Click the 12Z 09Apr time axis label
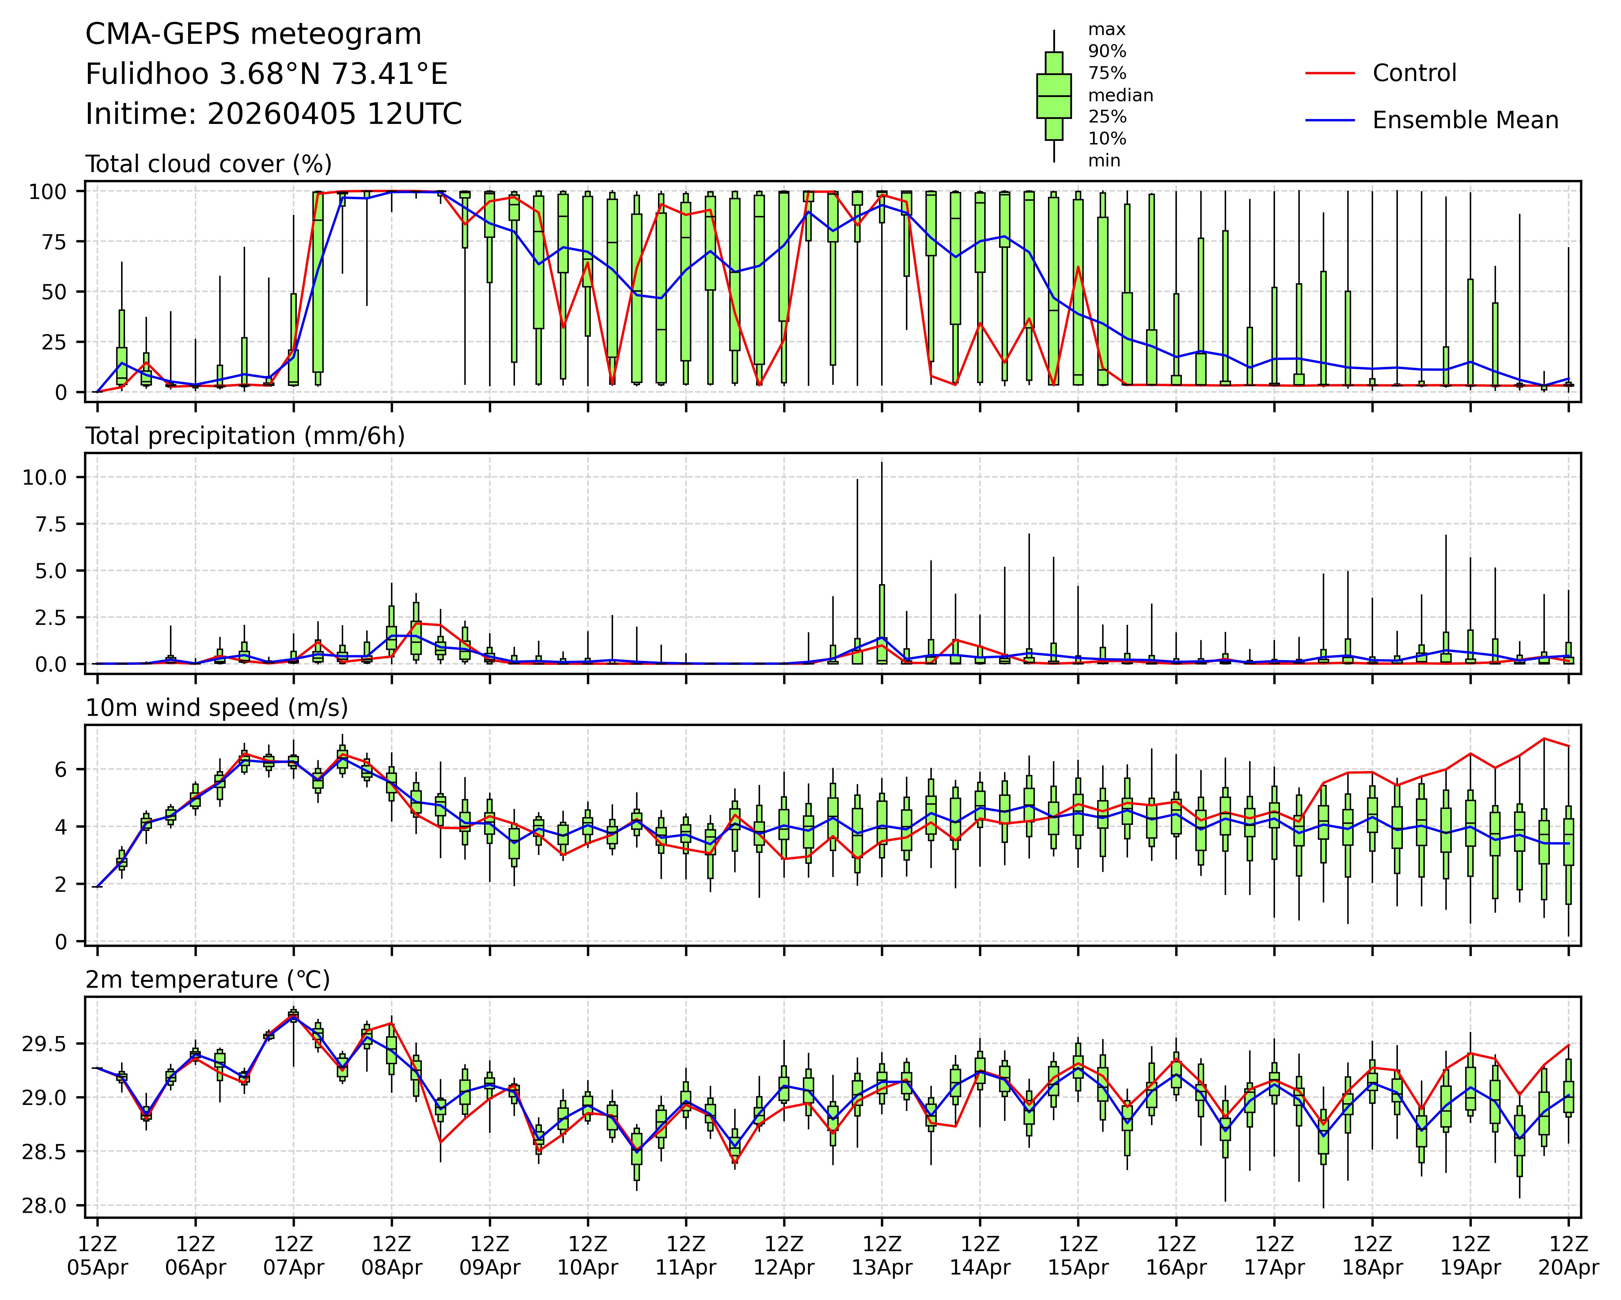This screenshot has height=1300, width=1621. [489, 1255]
